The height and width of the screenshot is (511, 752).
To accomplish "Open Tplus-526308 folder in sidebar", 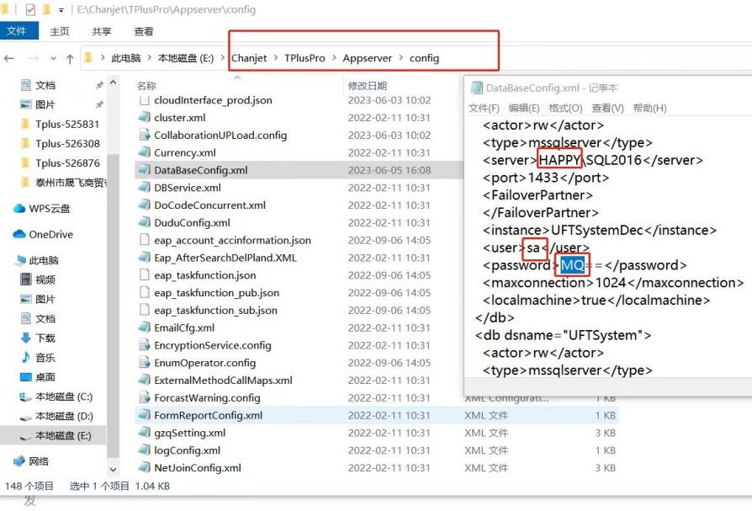I will [66, 143].
